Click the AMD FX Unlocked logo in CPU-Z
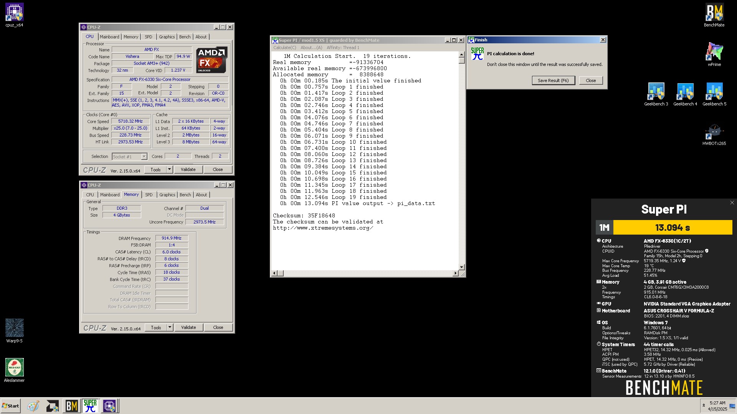The width and height of the screenshot is (737, 414). pyautogui.click(x=212, y=60)
